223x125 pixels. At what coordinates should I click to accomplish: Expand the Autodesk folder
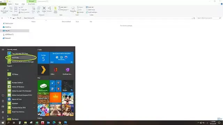point(21,103)
